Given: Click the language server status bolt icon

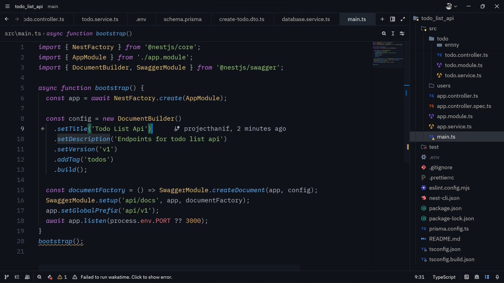Looking at the screenshot, I should click(50, 277).
